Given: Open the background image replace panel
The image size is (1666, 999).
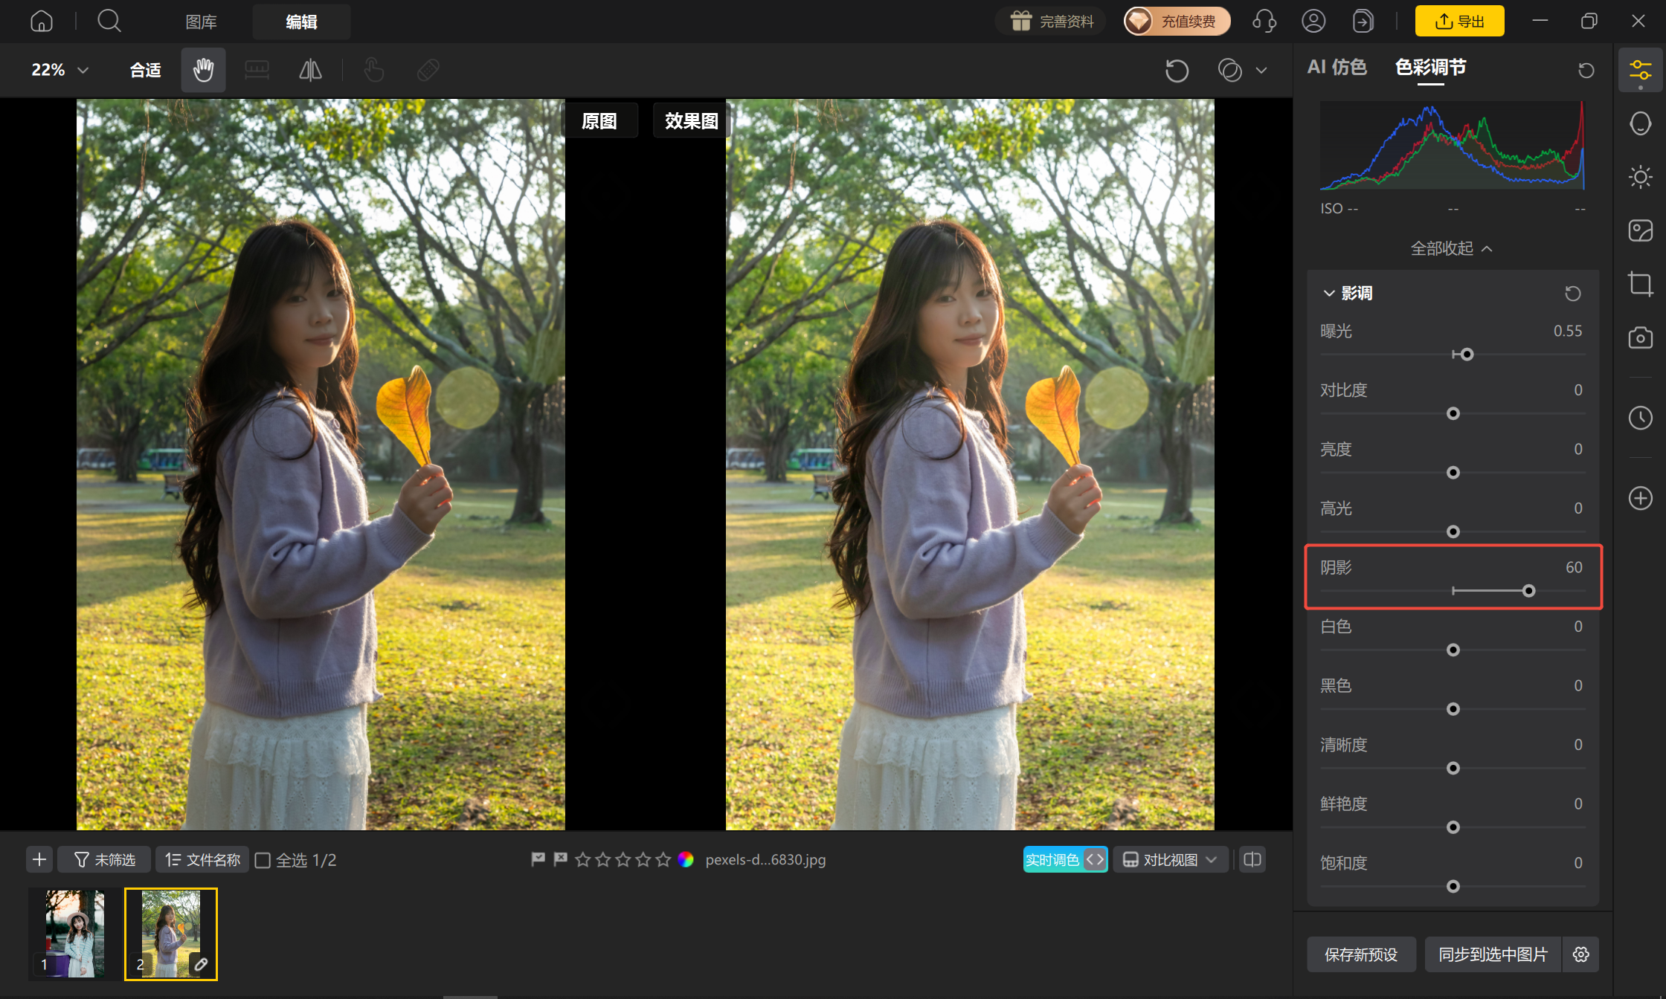Looking at the screenshot, I should coord(1641,230).
